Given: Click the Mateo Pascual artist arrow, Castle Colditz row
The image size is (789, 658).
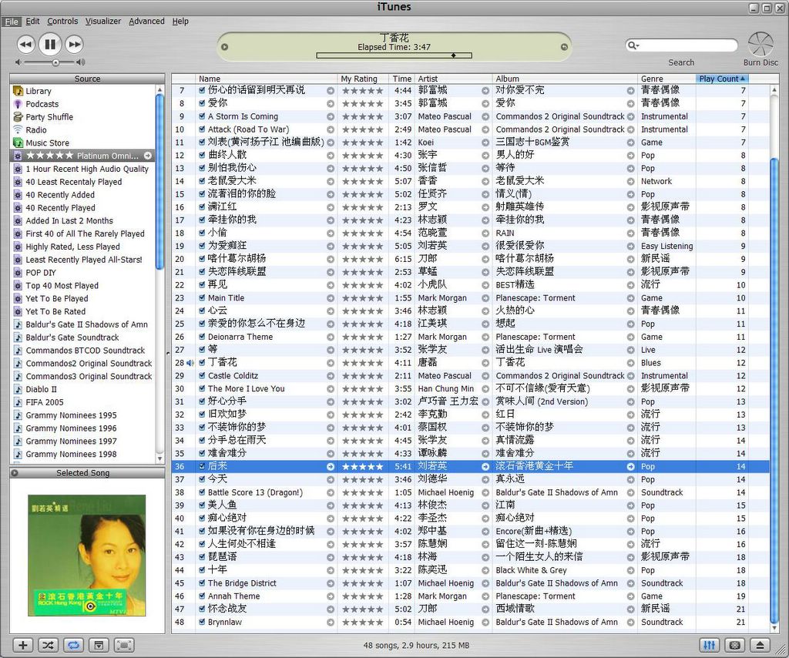Looking at the screenshot, I should [485, 376].
